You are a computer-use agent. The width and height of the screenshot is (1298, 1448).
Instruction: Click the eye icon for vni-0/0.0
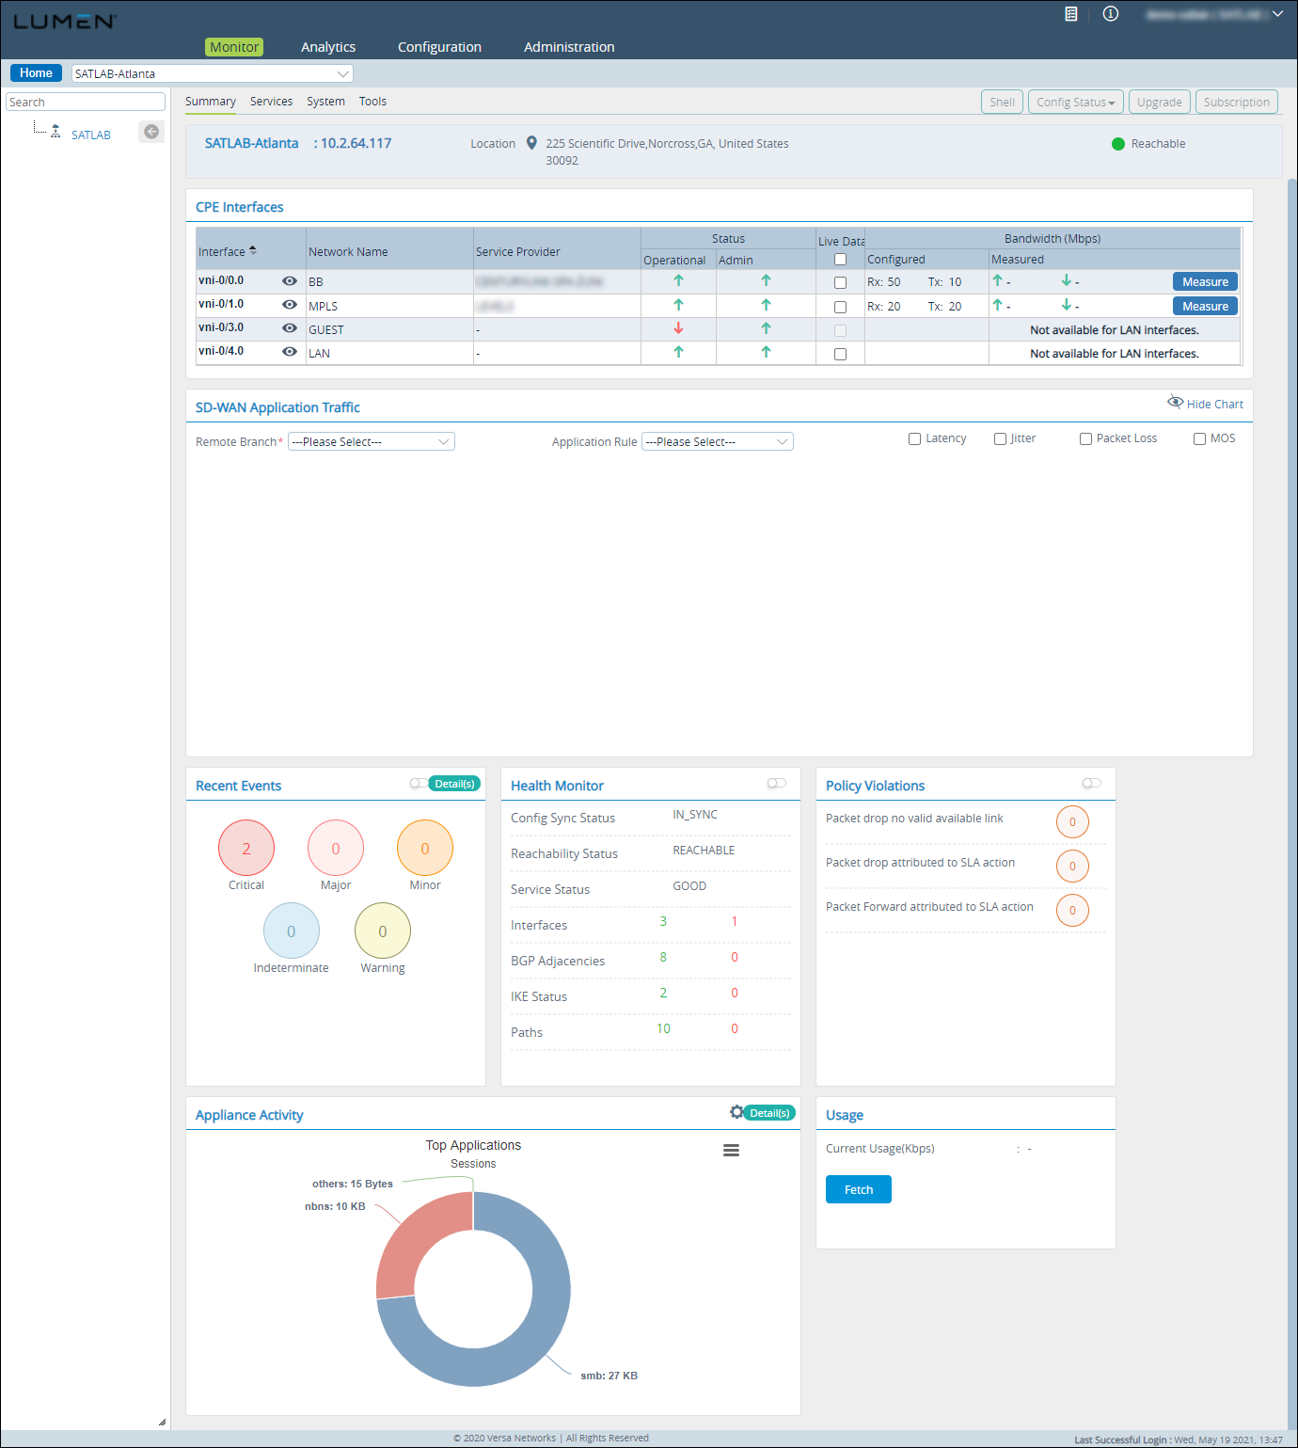(290, 281)
